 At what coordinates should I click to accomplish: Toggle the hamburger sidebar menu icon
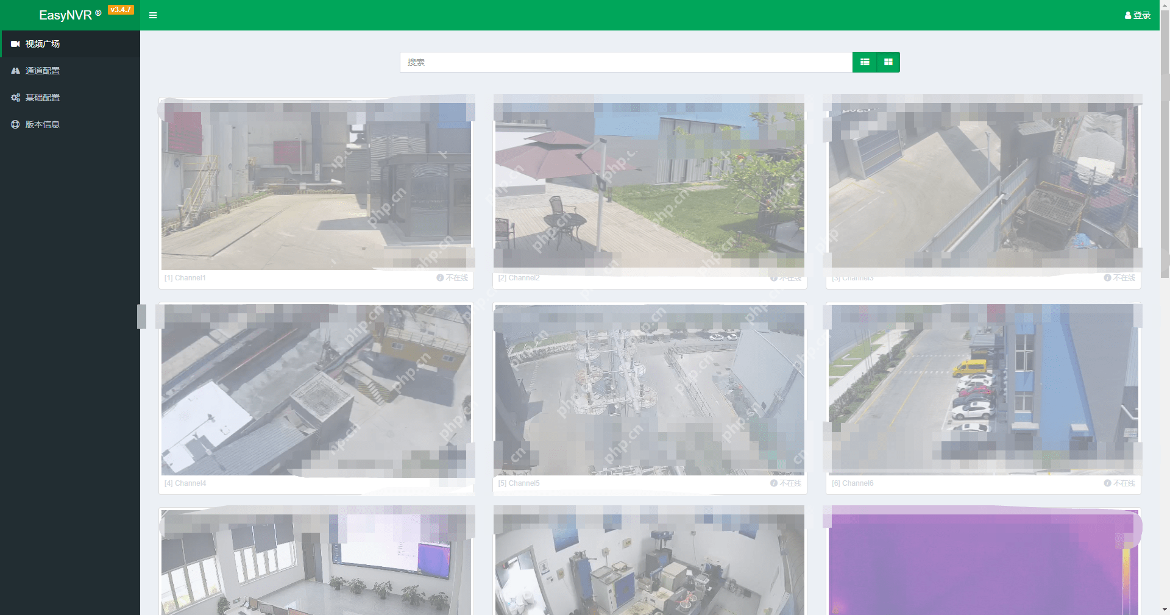[153, 15]
